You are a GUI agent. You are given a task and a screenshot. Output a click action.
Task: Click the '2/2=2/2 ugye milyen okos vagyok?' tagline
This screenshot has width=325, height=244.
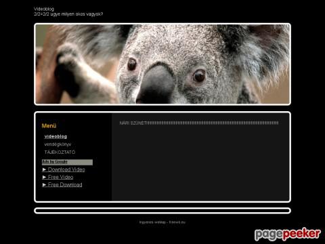coord(68,14)
